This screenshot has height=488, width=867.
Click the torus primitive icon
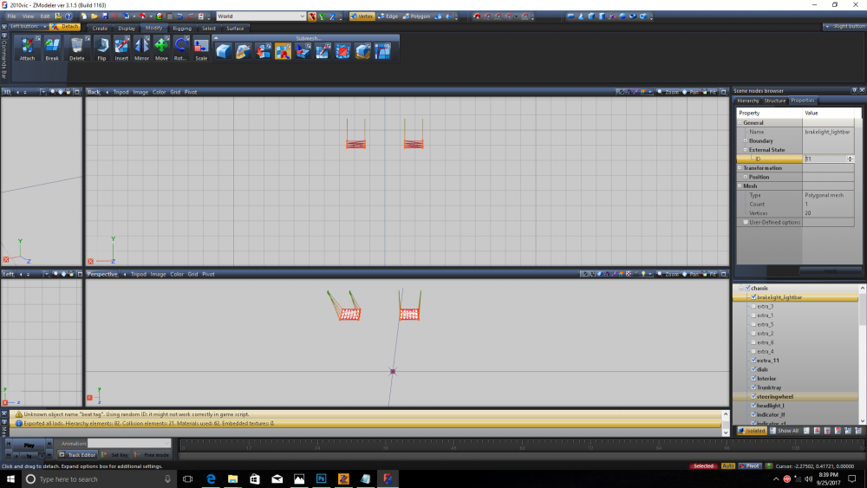(633, 16)
